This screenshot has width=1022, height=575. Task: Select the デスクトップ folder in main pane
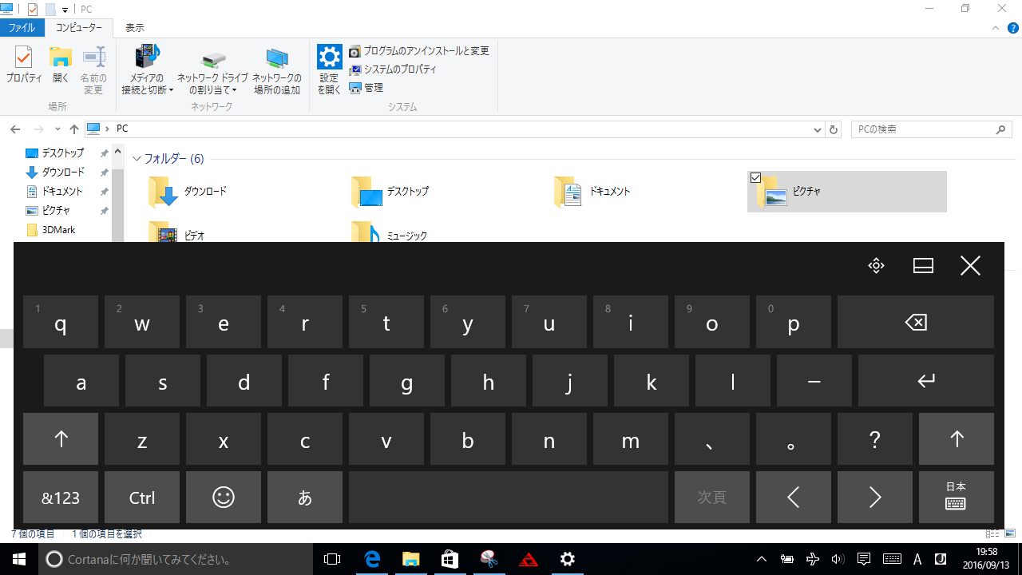pos(391,192)
